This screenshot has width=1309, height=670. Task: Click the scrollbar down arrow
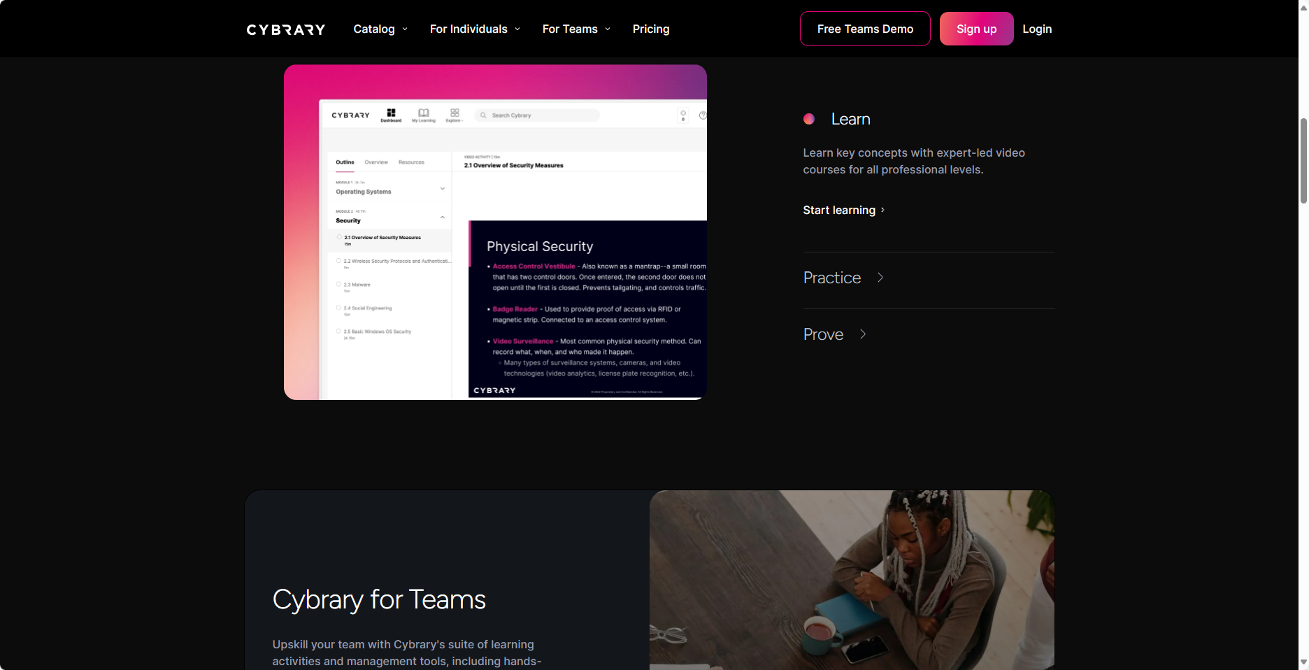tap(1303, 662)
